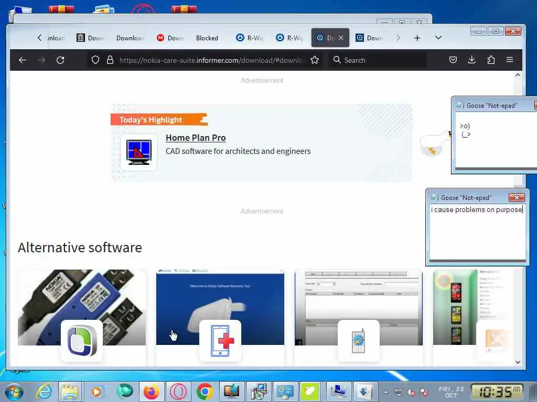Close the active Do tab

341,38
